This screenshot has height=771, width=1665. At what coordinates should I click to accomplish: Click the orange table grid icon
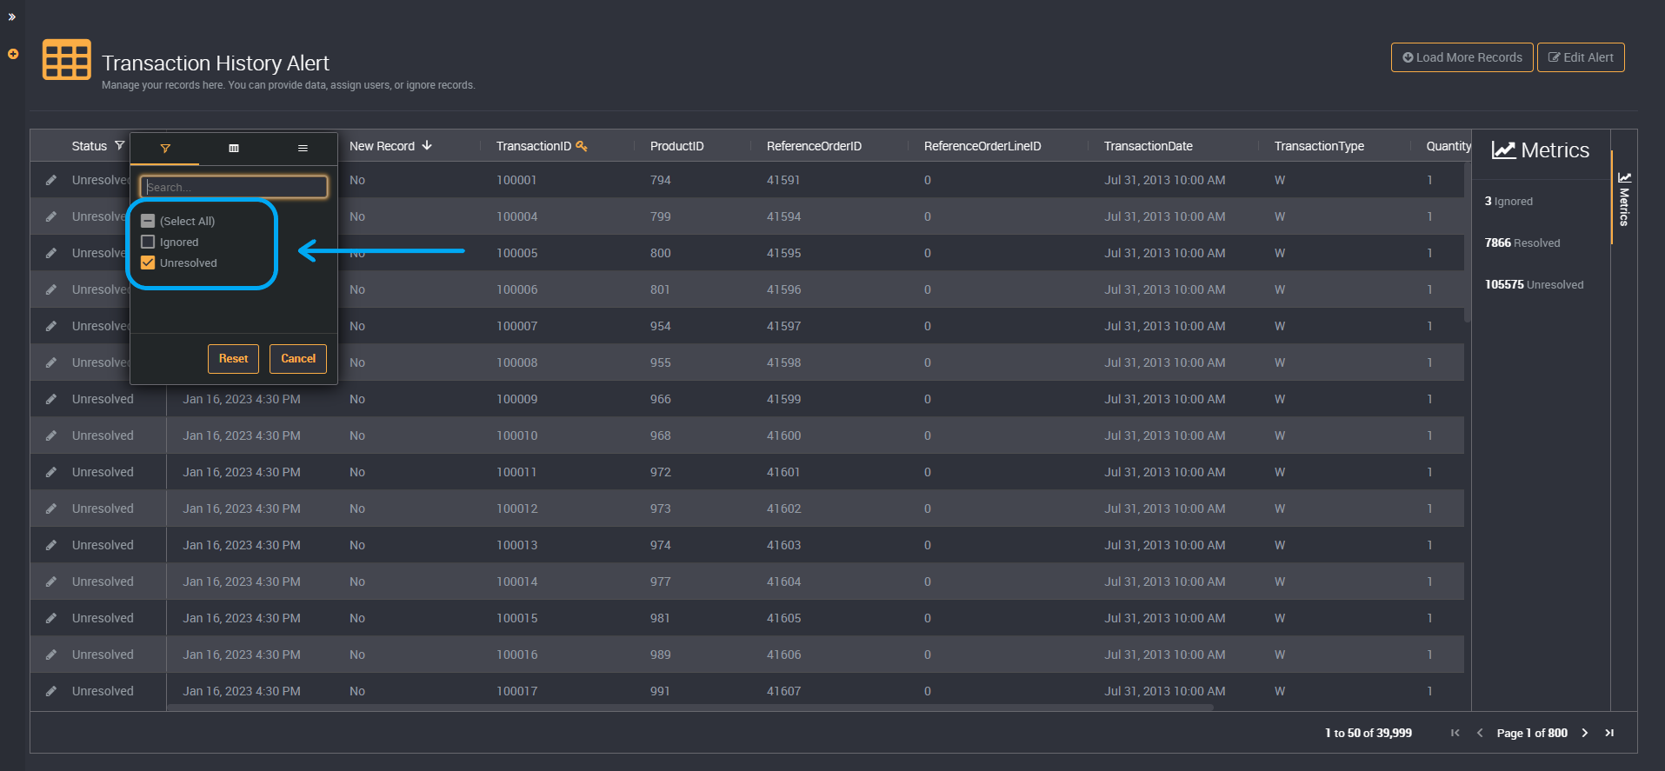[x=67, y=59]
